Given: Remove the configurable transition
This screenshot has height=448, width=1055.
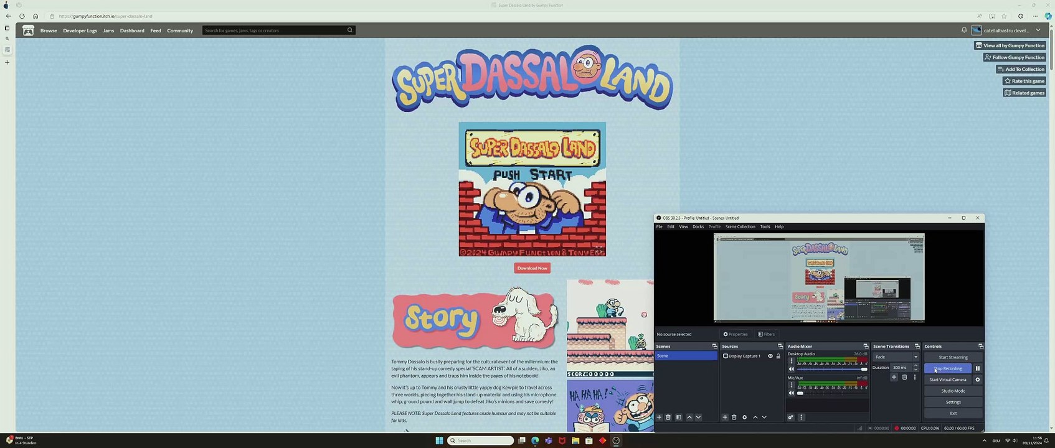Looking at the screenshot, I should [x=904, y=377].
